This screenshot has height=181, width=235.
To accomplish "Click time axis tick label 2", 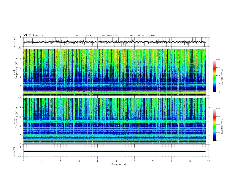I will pyautogui.click(x=61, y=161).
